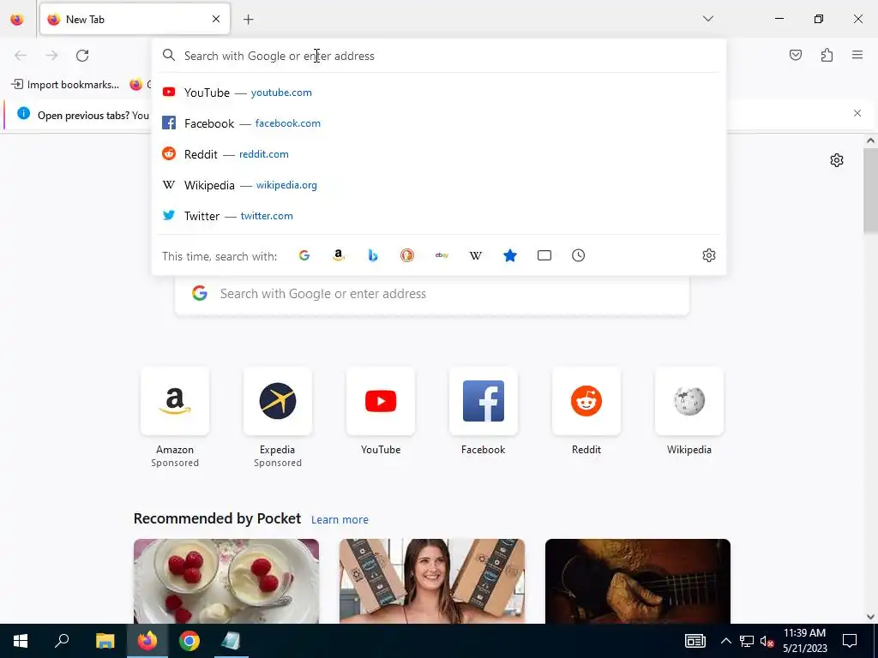
Task: Open the Firefox application menu
Action: 857,55
